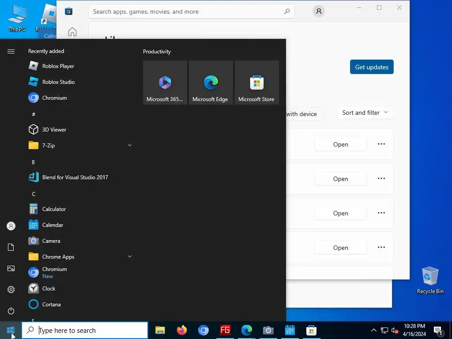The height and width of the screenshot is (339, 452).
Task: Jump to the B letter header
Action: pyautogui.click(x=33, y=162)
